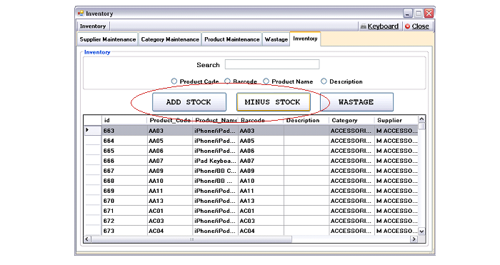500x265 pixels.
Task: Click the MINUS STOCK button
Action: coord(274,102)
